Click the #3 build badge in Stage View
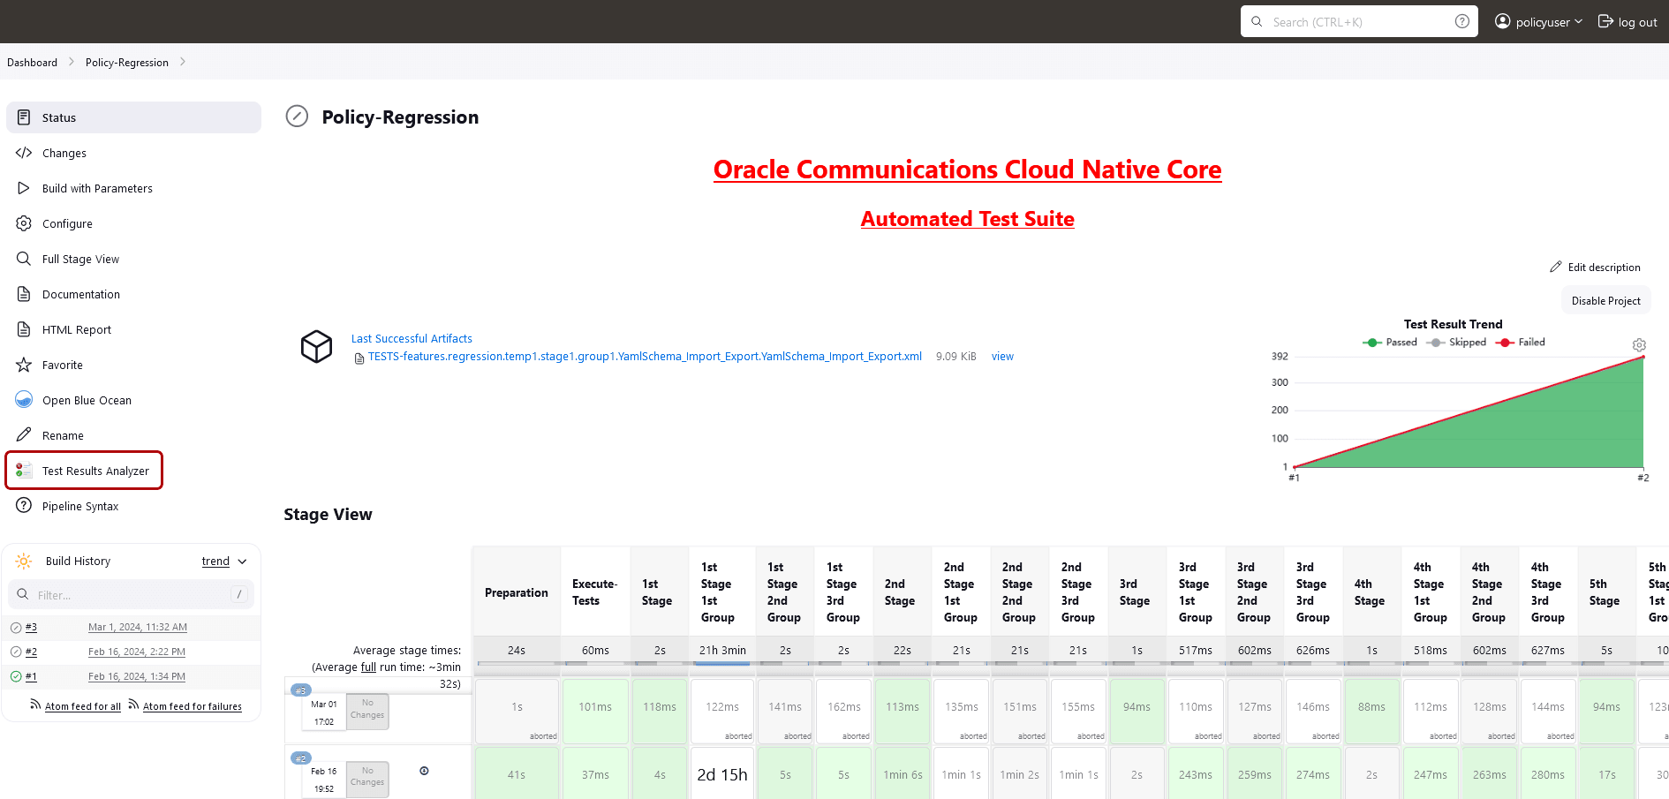The image size is (1669, 799). click(301, 690)
